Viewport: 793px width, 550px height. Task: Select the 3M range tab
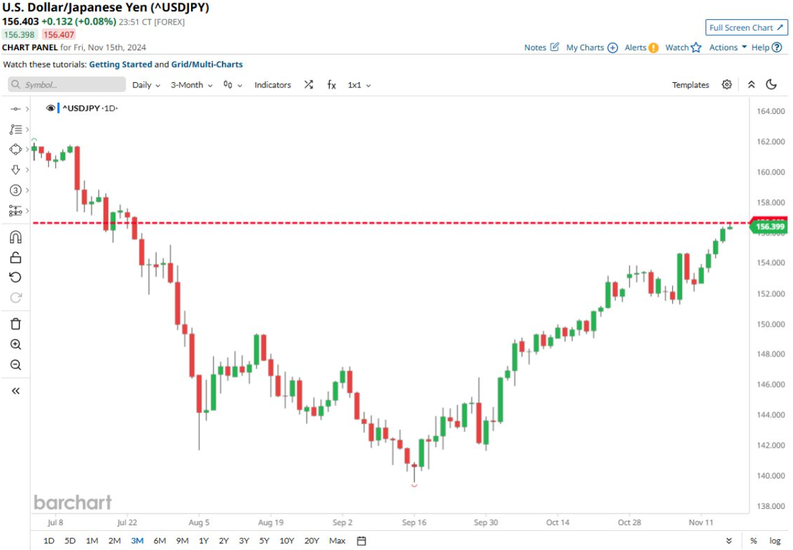[x=137, y=541]
